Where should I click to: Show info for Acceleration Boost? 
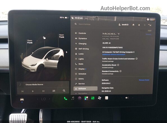pos(118,65)
